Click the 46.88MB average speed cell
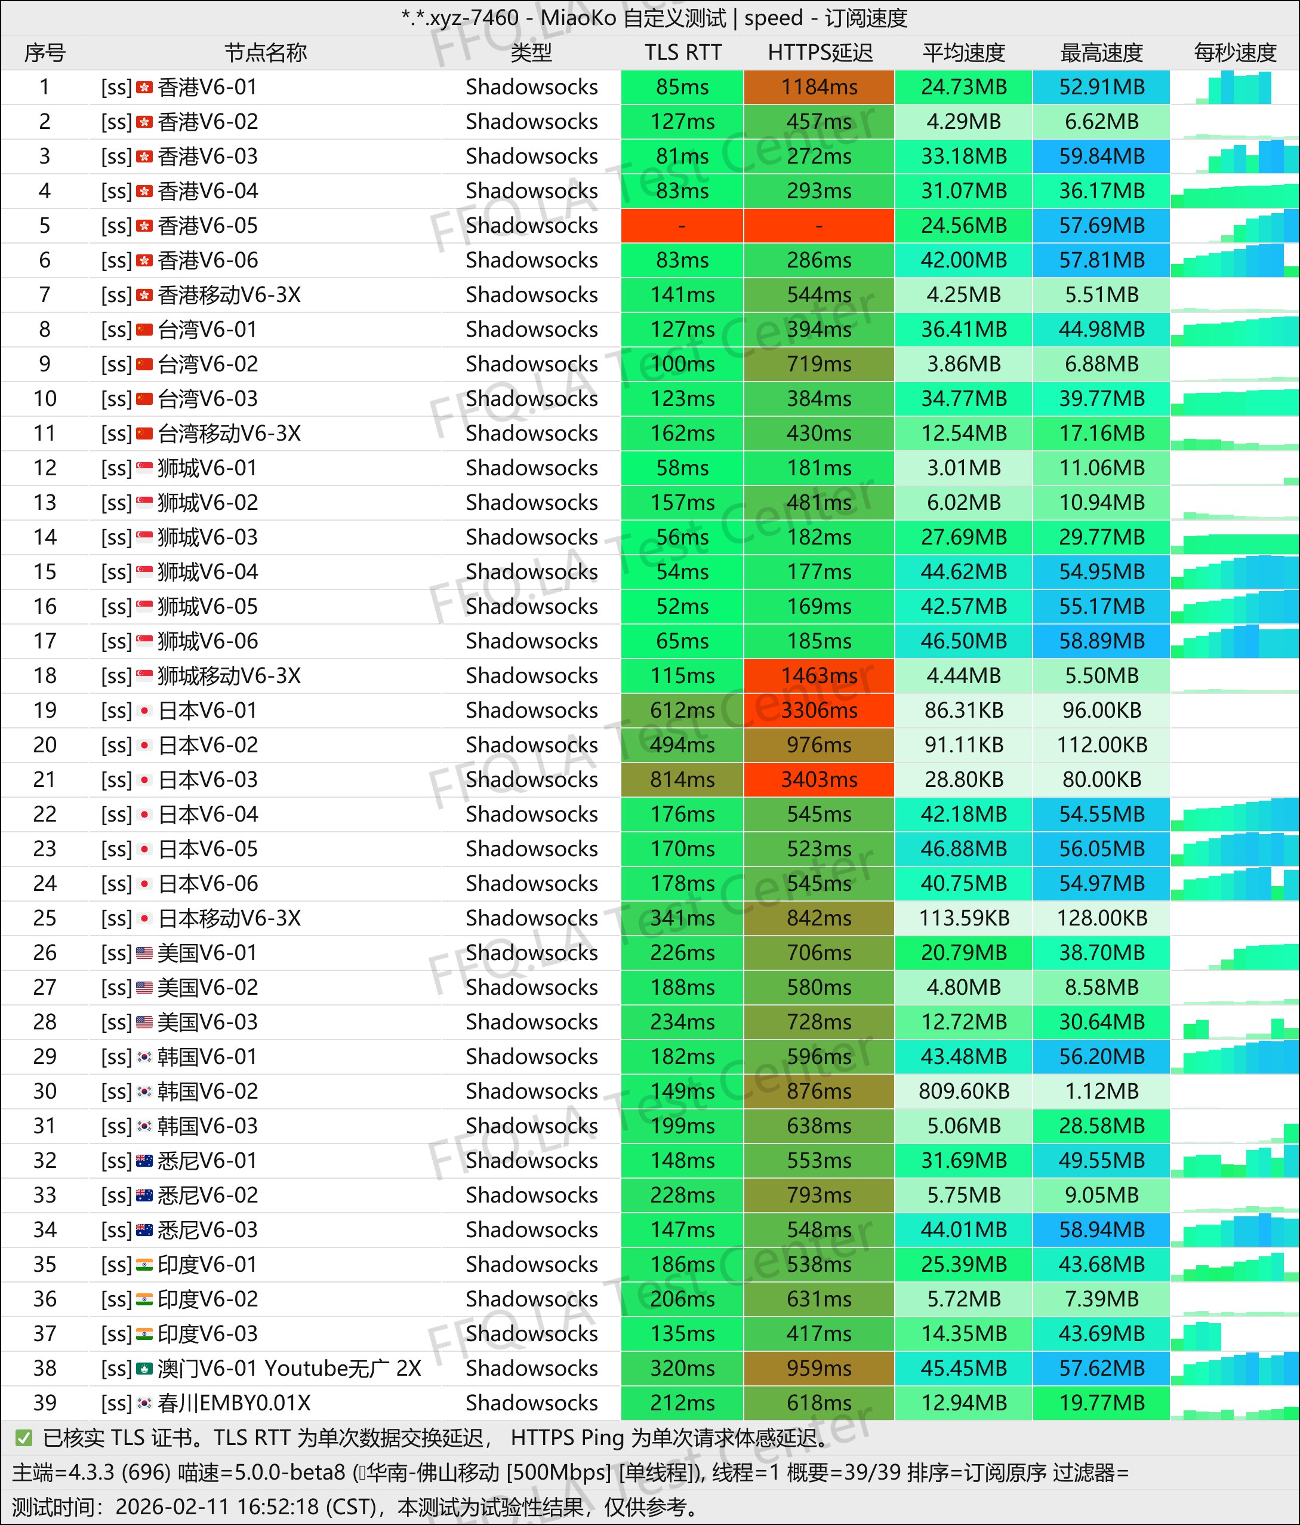1300x1525 pixels. 964,848
